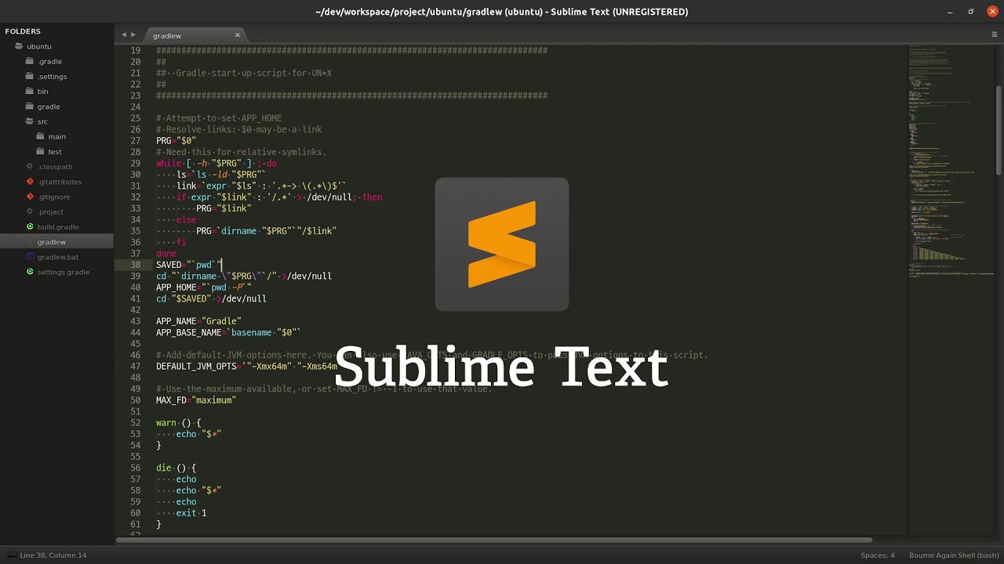Click the vertical scrollbar handle on the right
The width and height of the screenshot is (1004, 564).
pyautogui.click(x=999, y=131)
